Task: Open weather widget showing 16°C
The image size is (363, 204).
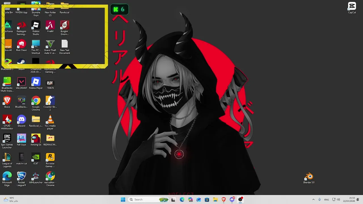Action: [x=11, y=199]
